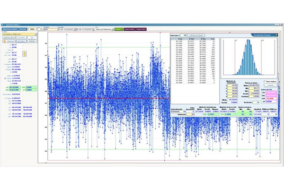Click the Copiar Gráfica button
The height and width of the screenshot is (189, 284).
pyautogui.click(x=129, y=29)
